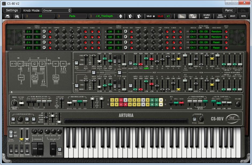The width and height of the screenshot is (252, 165).
Task: Click the Chorus Depth knob
Action: coord(40,131)
